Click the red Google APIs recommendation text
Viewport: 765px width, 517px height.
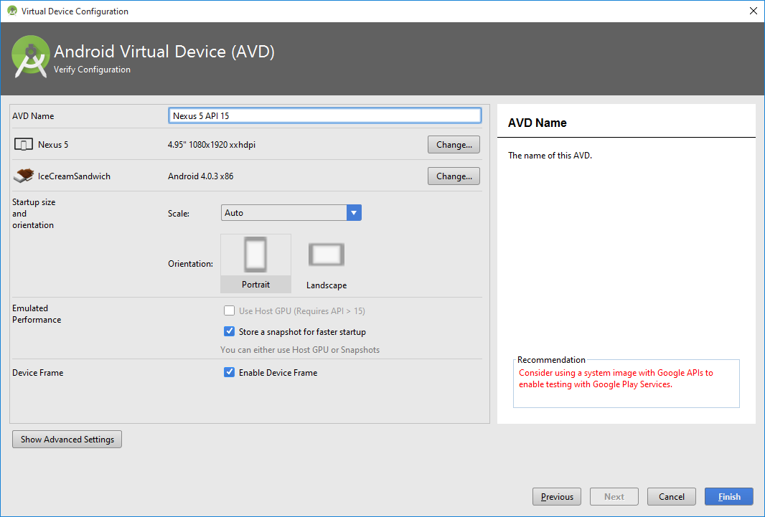(616, 379)
